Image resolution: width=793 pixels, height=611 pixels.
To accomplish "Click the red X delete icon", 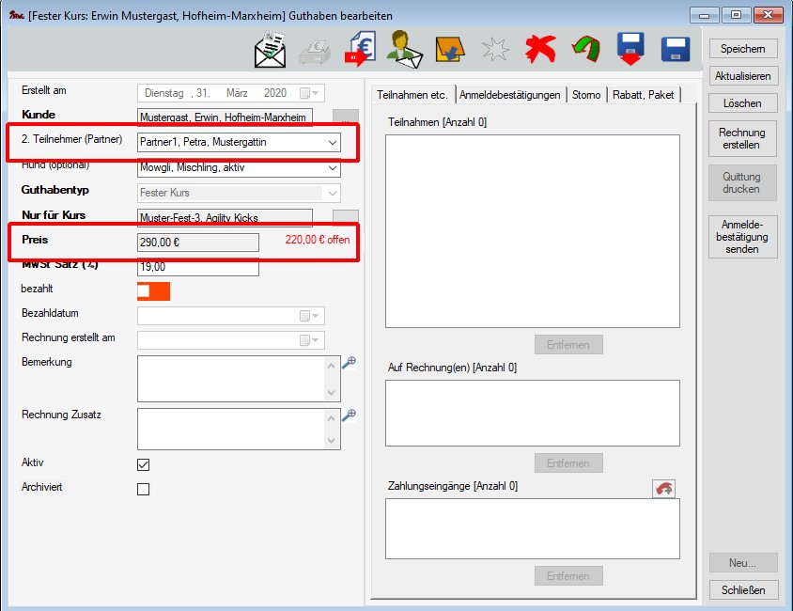I will tap(540, 51).
